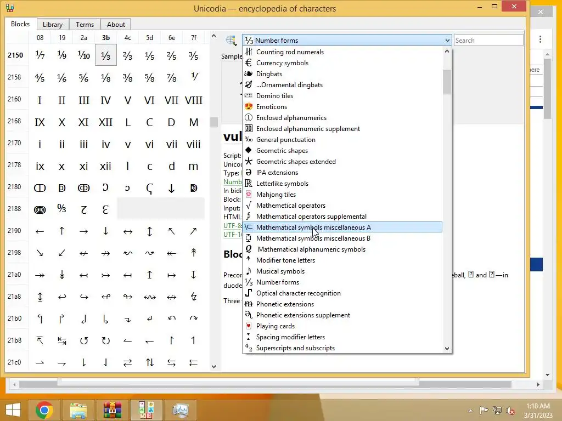Select Emoticons heart-eyes face icon
Screen dimensions: 562x421
pos(249,107)
